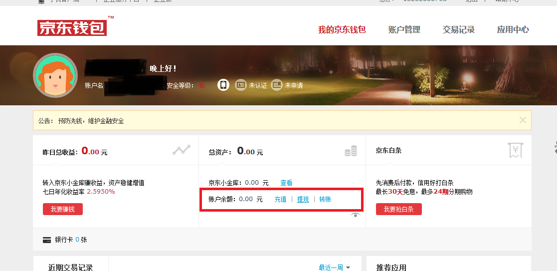Click the mobile phone verification icon
The width and height of the screenshot is (557, 271).
coord(223,85)
